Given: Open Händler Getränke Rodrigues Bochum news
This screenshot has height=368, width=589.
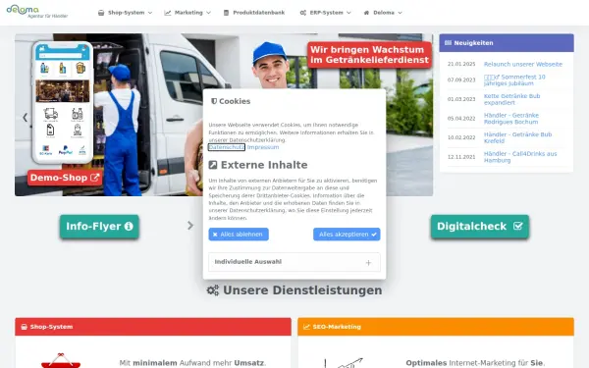Looking at the screenshot, I should 510,119.
